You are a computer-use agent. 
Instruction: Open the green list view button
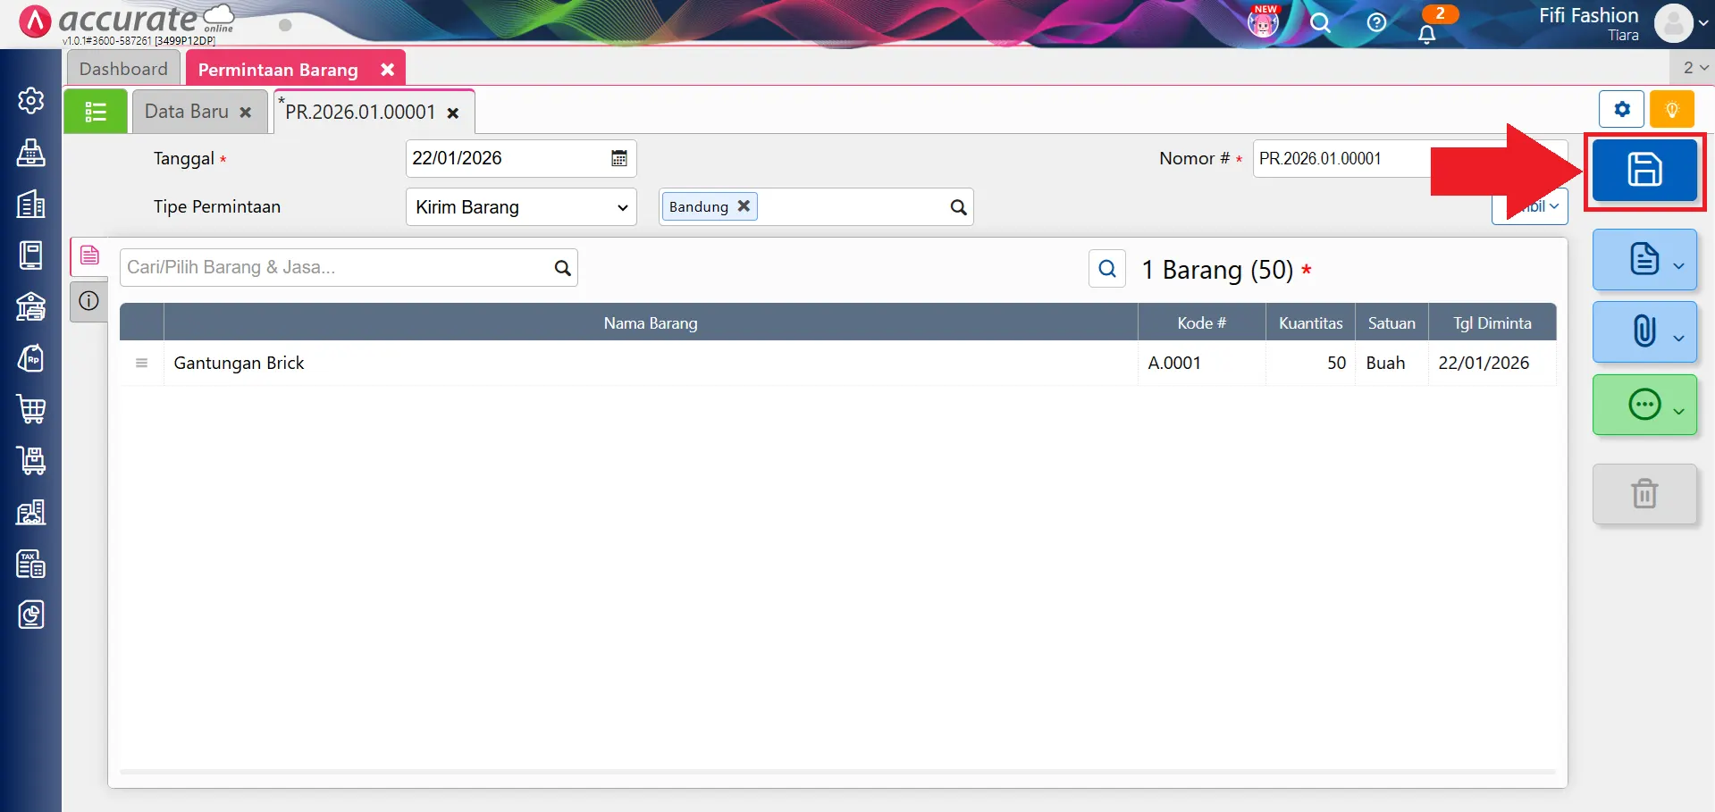click(x=96, y=112)
